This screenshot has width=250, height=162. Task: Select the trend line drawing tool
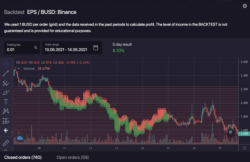6,73
